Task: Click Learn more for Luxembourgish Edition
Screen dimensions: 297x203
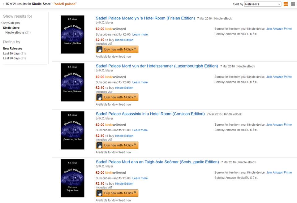Action: [140, 82]
